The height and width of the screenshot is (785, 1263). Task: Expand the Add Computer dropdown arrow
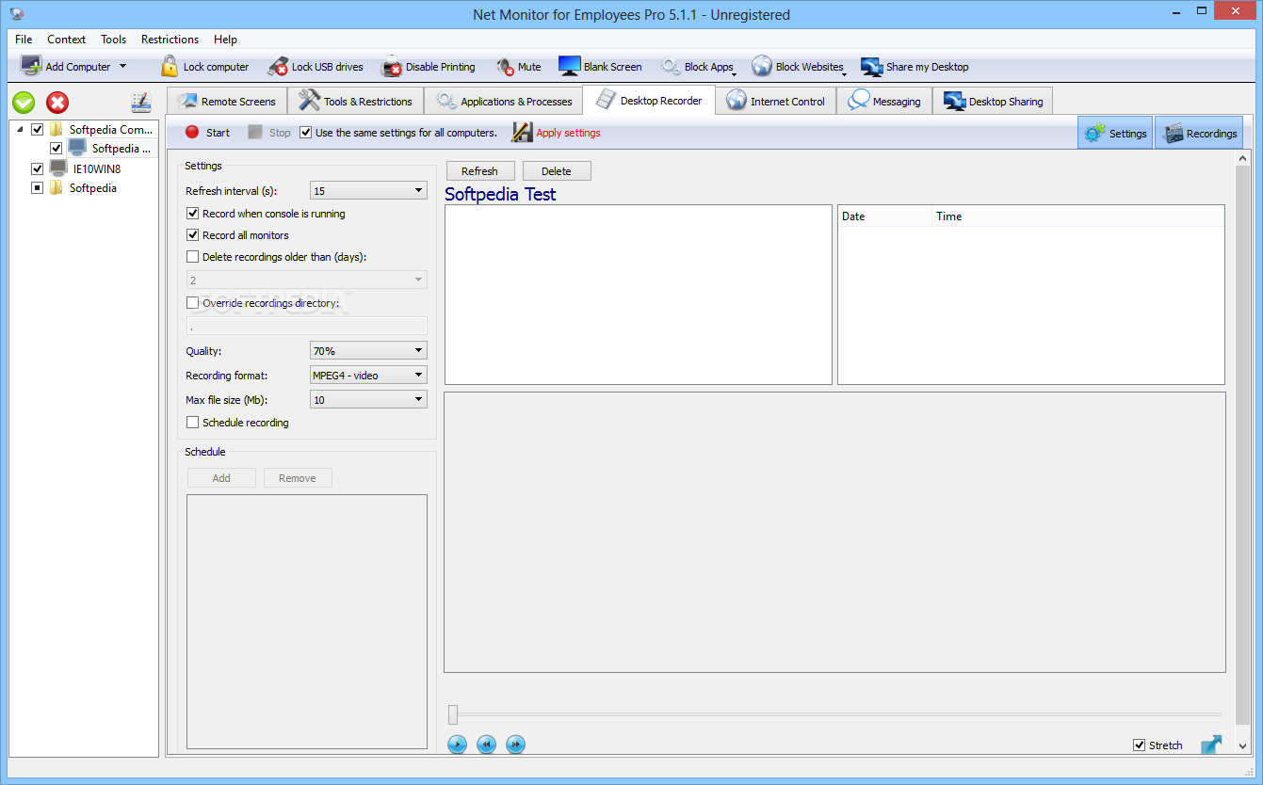tap(122, 67)
